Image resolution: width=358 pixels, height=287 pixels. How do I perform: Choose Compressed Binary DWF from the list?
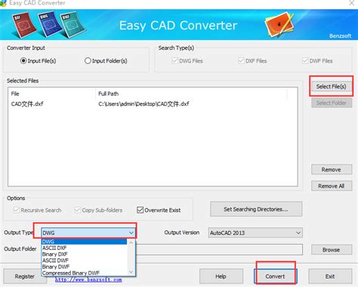tap(85, 273)
